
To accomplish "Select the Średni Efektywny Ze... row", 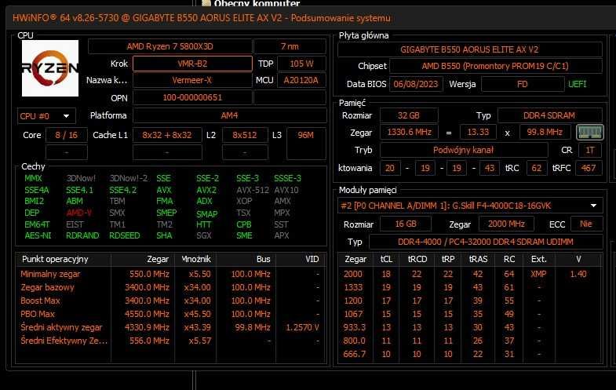I will click(x=171, y=341).
